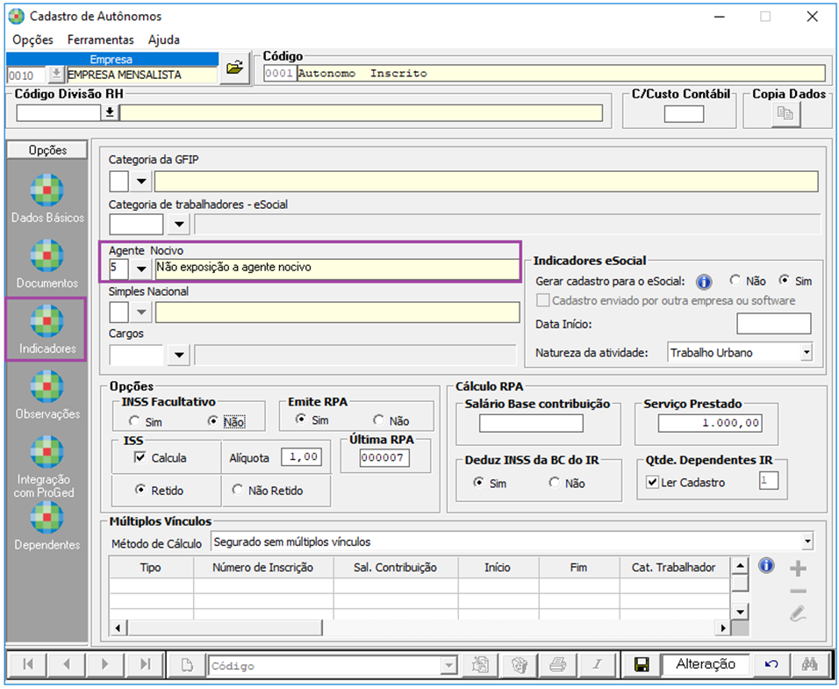This screenshot has height=689, width=839.
Task: Open the Empresa folder browse icon
Action: tap(233, 68)
